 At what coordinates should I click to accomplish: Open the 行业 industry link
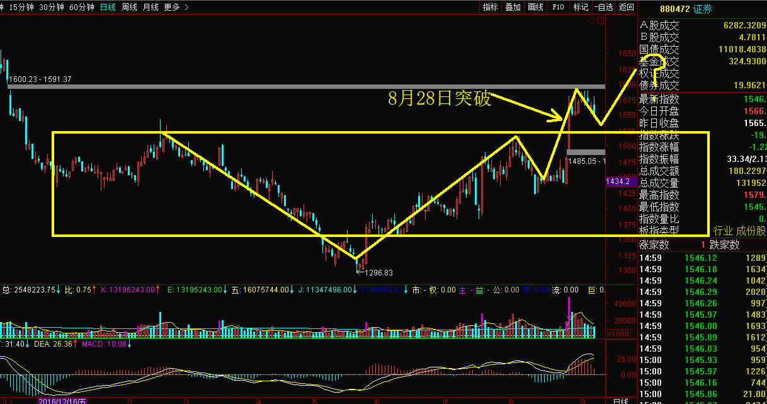click(723, 231)
